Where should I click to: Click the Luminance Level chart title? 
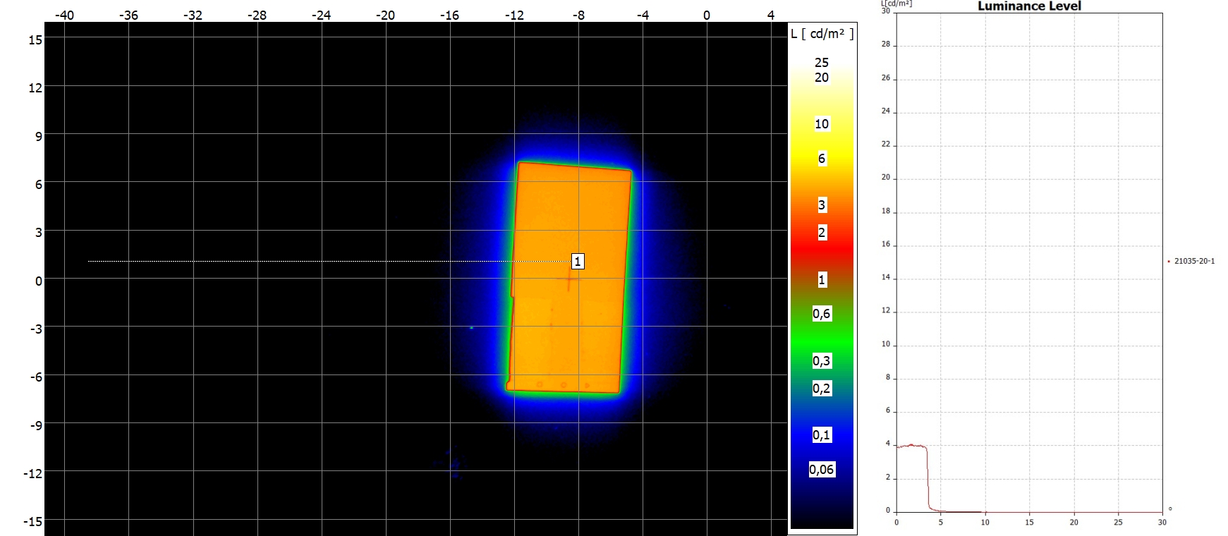pyautogui.click(x=1028, y=6)
